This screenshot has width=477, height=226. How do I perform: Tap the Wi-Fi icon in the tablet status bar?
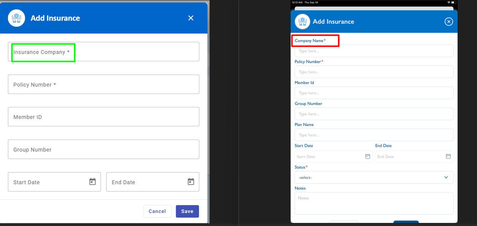coord(448,2)
